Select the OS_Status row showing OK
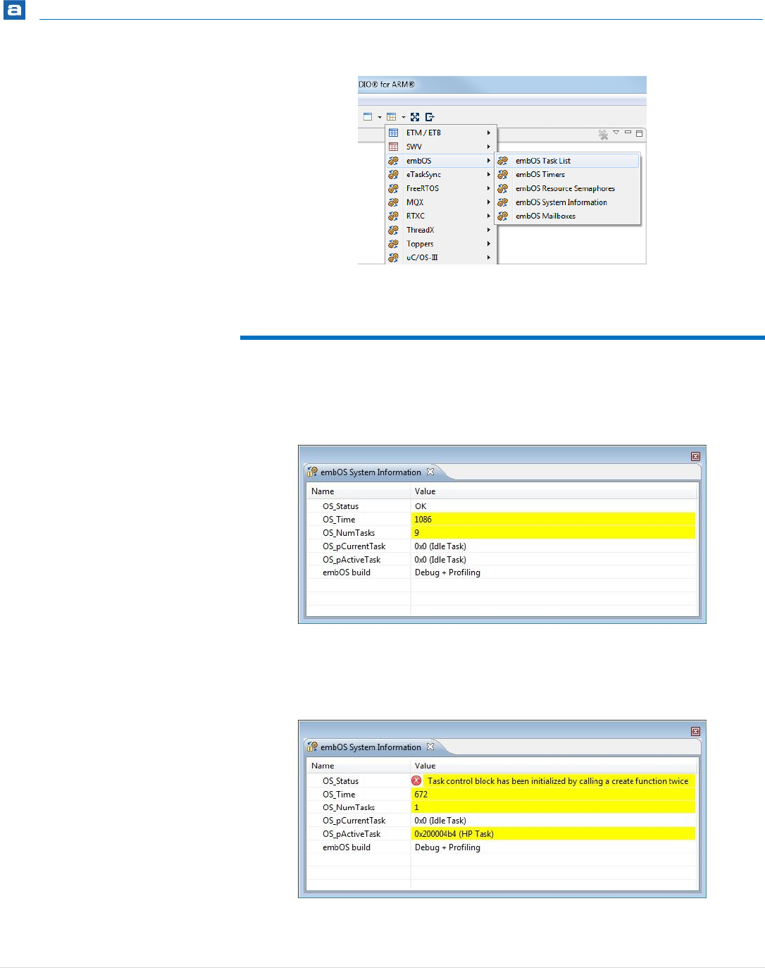 click(502, 506)
